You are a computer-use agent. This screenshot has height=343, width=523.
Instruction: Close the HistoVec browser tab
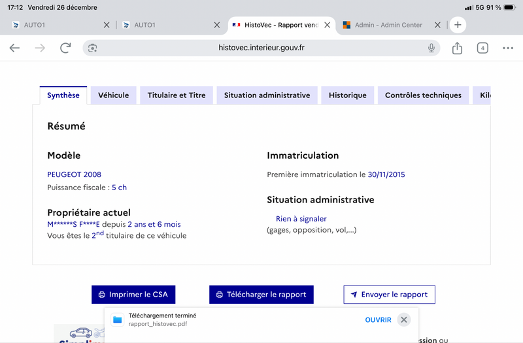pos(327,25)
